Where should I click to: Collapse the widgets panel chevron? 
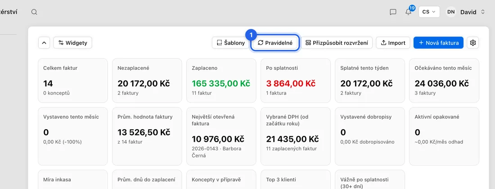pyautogui.click(x=44, y=43)
